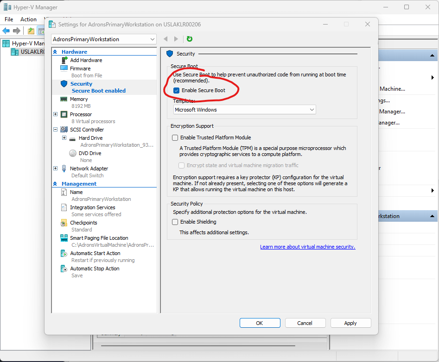This screenshot has width=439, height=362.
Task: Click the USLAKLR server icon in Hyper-V tree
Action: [x=15, y=52]
